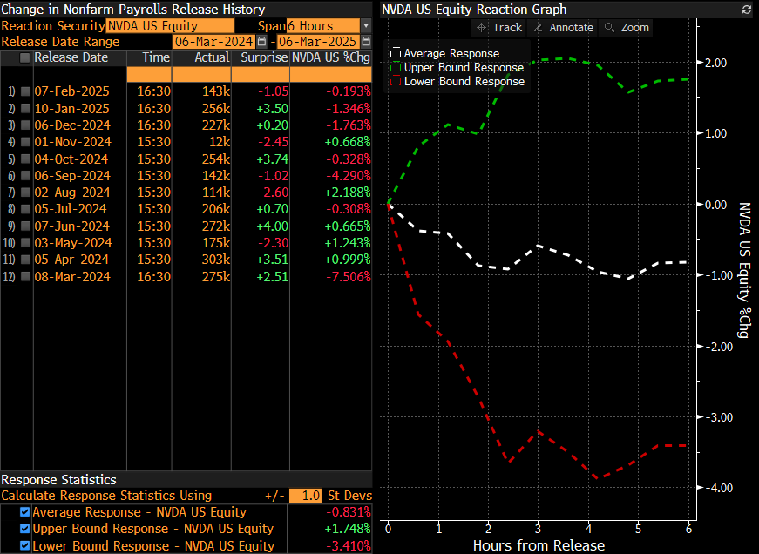Check the box for 02-Aug-2024 release

click(x=25, y=193)
